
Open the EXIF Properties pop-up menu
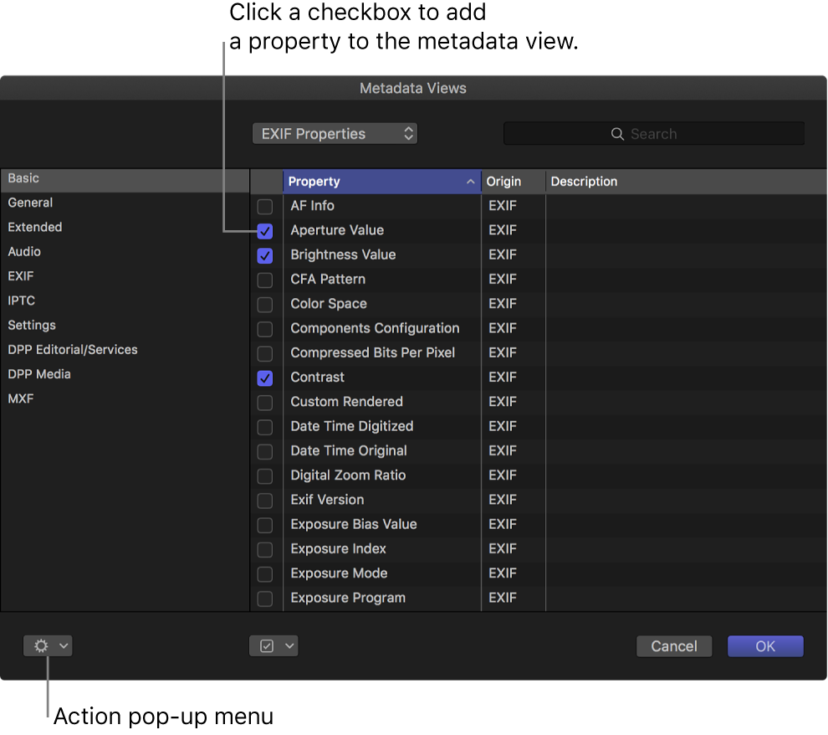(335, 133)
